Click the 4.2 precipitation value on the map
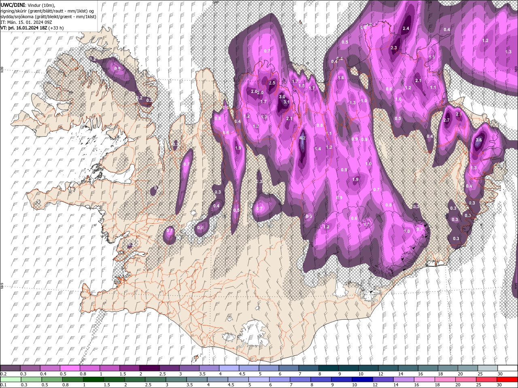Viewport: 518px width, 388px height. [x=302, y=138]
